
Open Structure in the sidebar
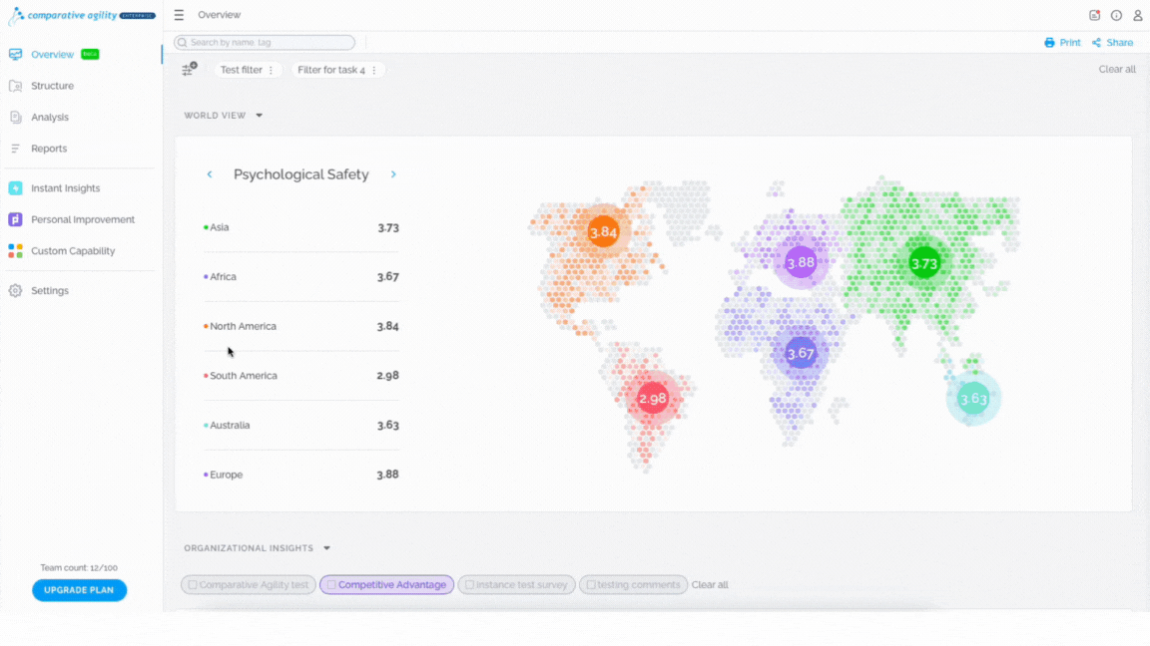tap(52, 86)
